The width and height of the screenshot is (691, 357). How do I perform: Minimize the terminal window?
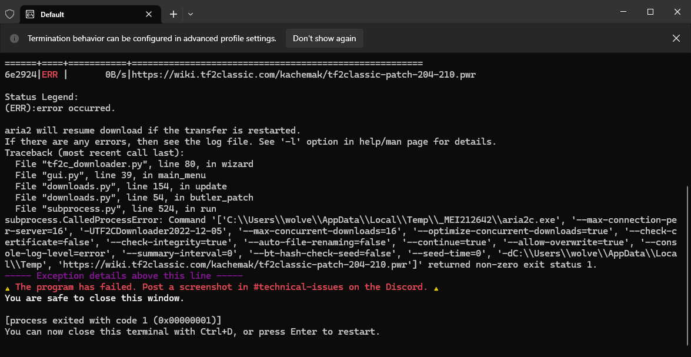click(x=622, y=12)
